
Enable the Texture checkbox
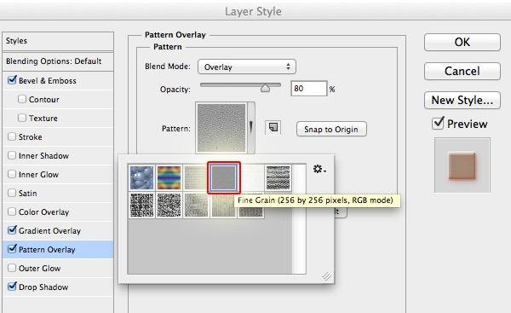(22, 118)
